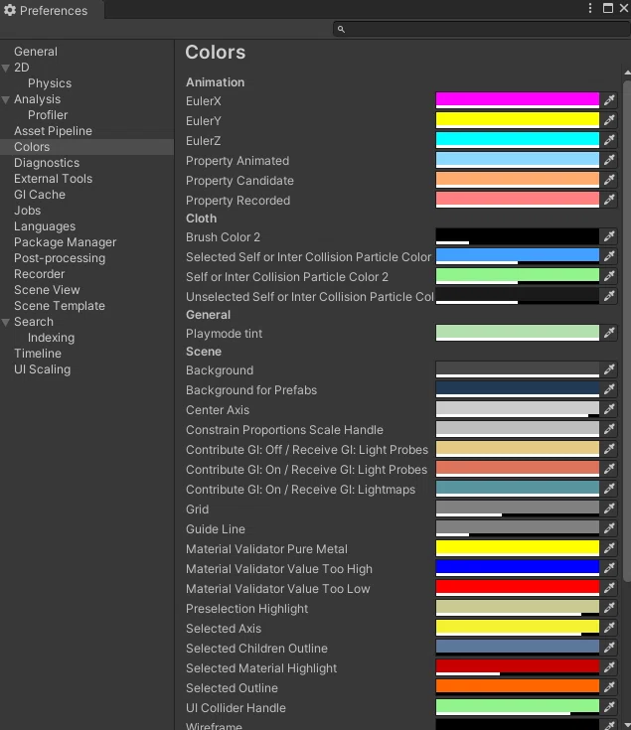Viewport: 631px width, 730px height.
Task: Open Jobs preferences
Action: pos(27,211)
